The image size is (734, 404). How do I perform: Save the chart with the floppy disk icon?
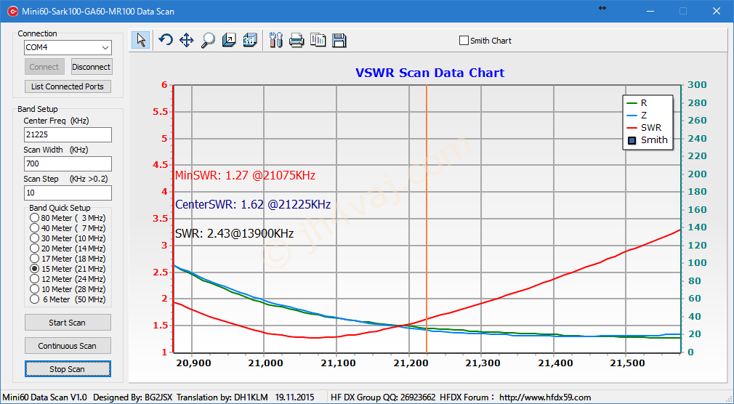click(339, 40)
